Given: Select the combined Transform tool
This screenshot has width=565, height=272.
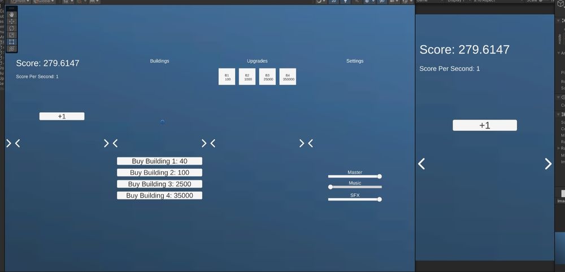Looking at the screenshot, I should (11, 49).
